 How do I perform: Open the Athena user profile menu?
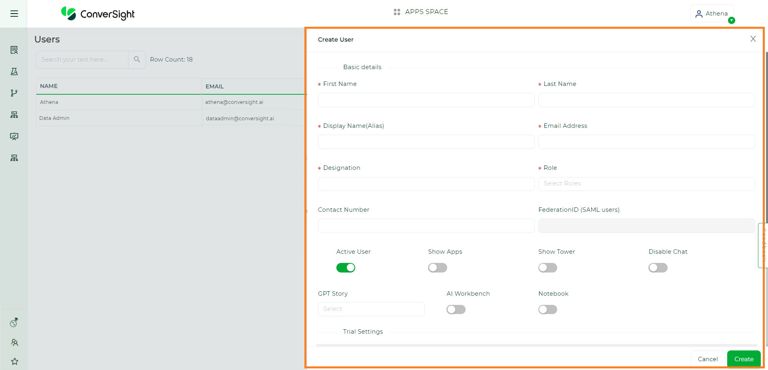click(x=712, y=14)
